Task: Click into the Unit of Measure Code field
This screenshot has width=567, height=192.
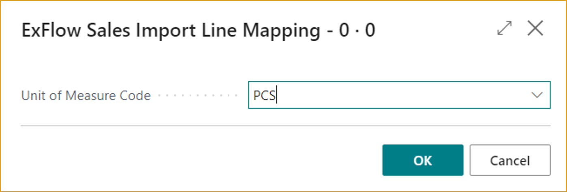Action: coord(389,95)
